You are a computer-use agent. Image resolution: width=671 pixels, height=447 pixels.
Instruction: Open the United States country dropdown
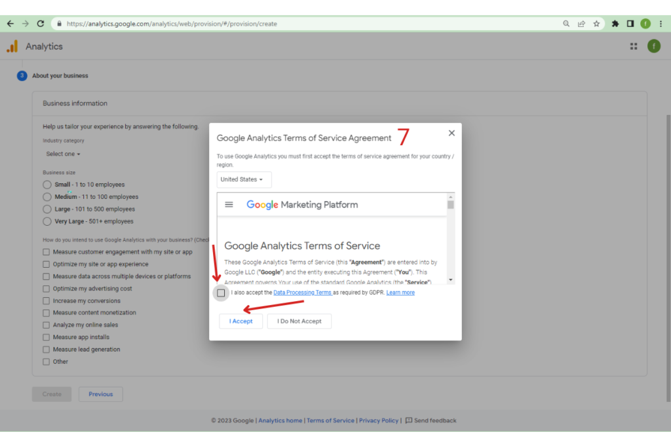point(244,179)
